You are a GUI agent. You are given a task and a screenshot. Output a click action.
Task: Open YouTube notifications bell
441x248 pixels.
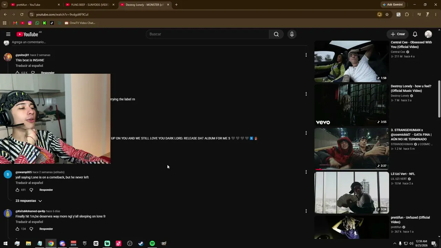(415, 34)
